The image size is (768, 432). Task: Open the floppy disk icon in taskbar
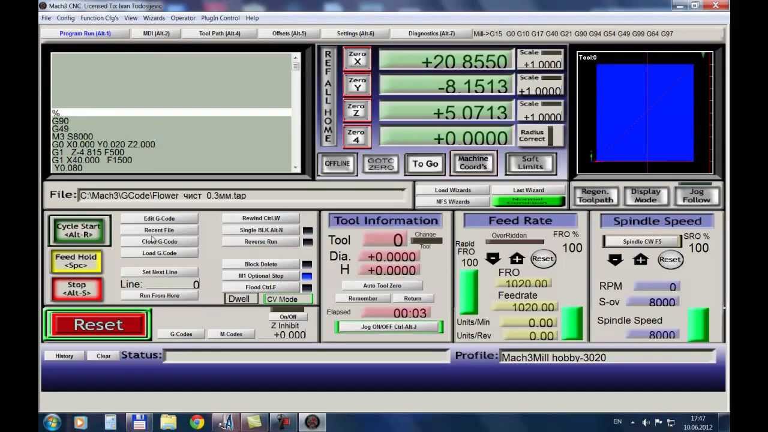(x=139, y=422)
